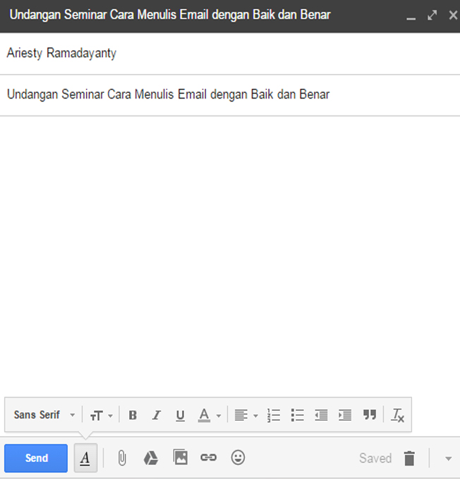Open the text color picker
The image size is (460, 479).
click(209, 416)
